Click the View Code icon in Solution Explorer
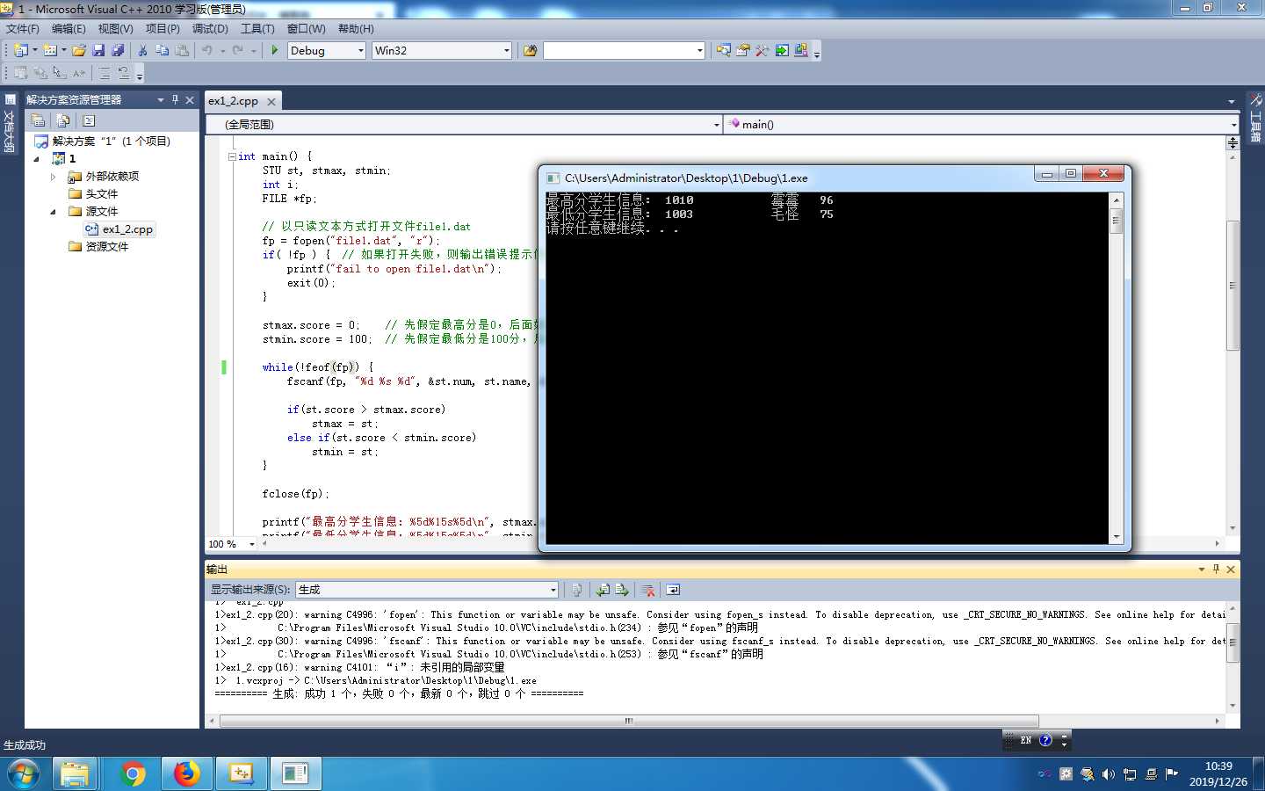 pyautogui.click(x=89, y=120)
